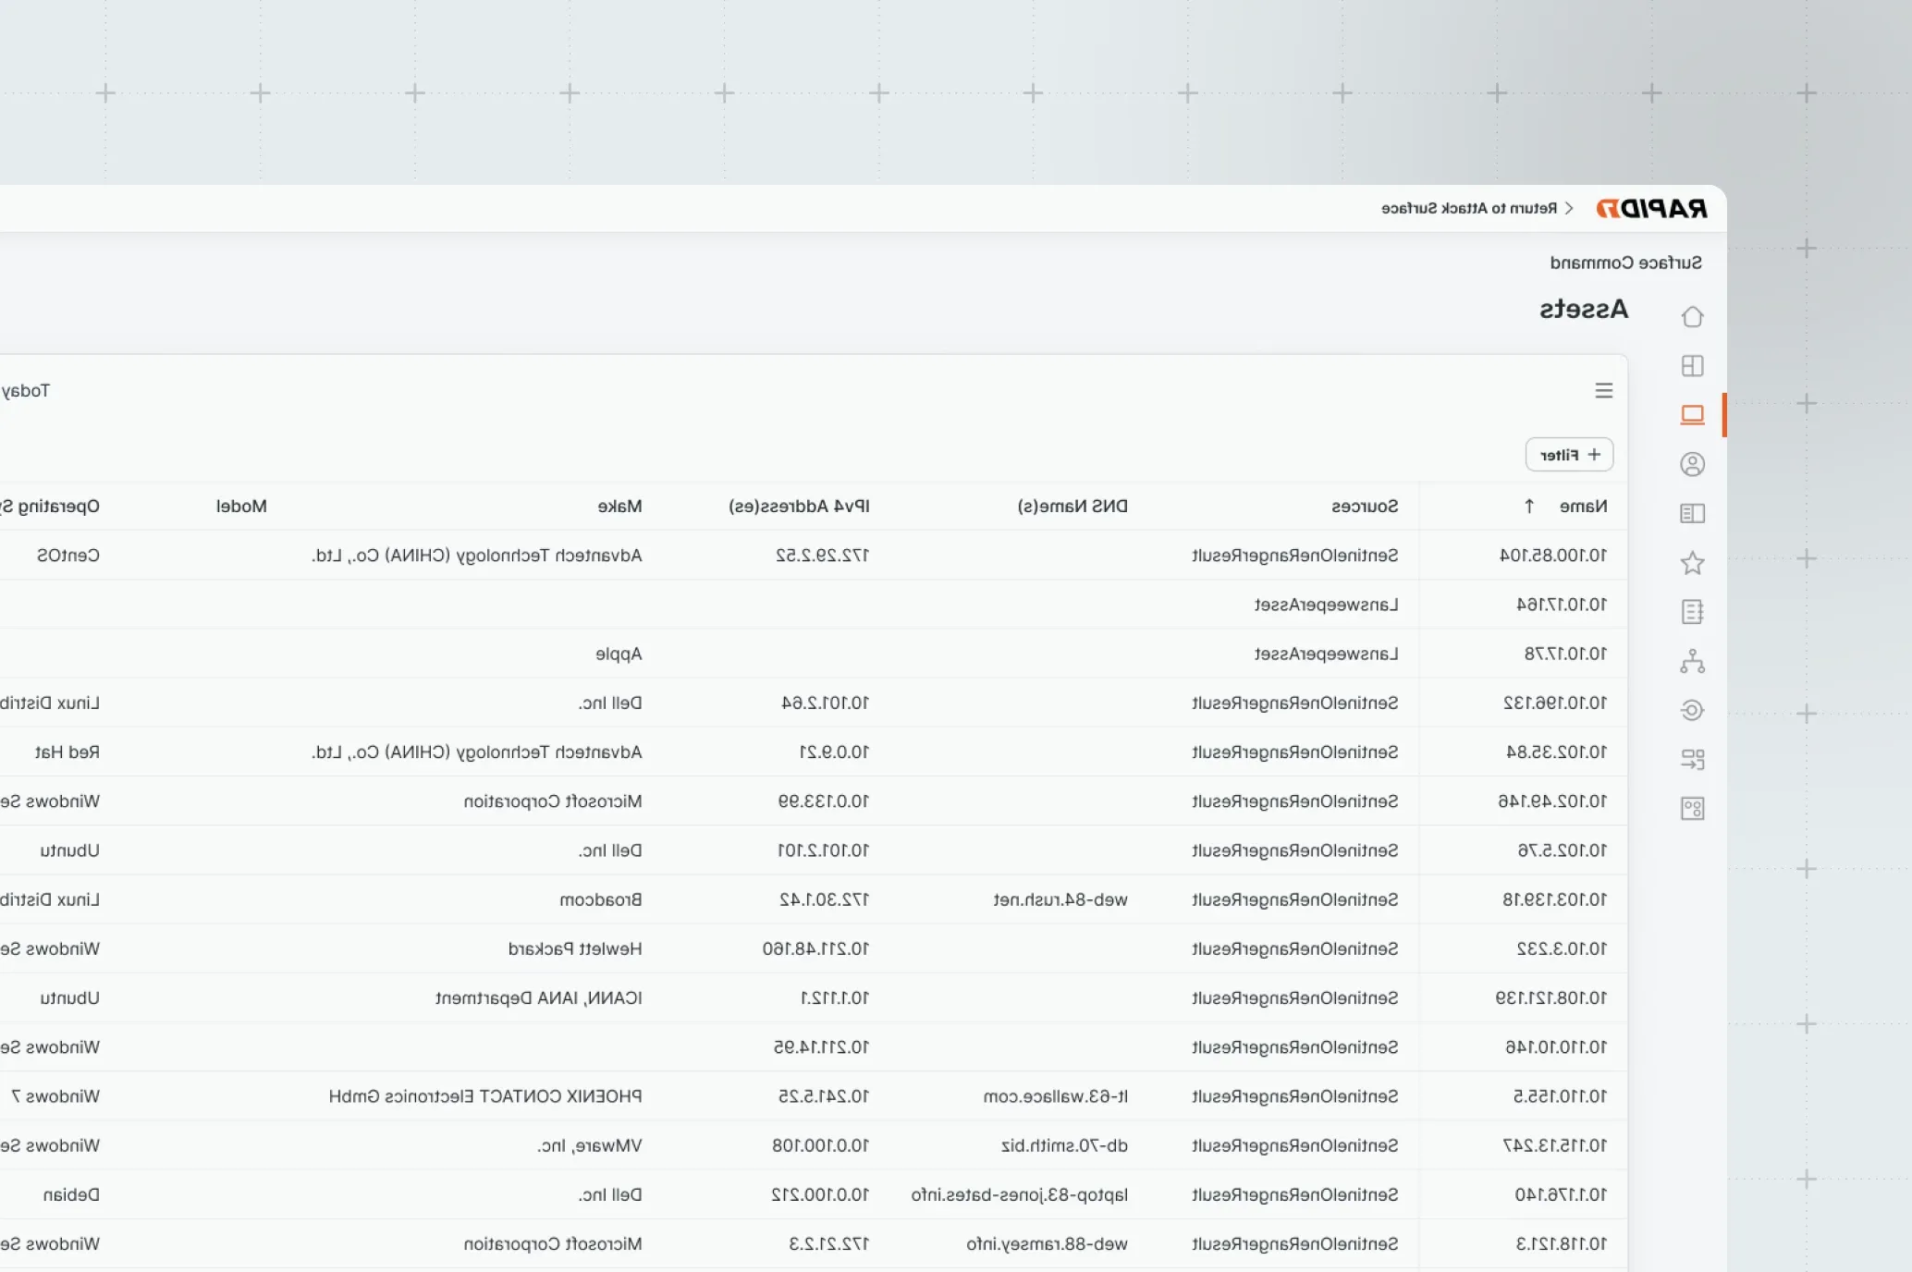Select the asset name 10.118.121.3
This screenshot has width=1912, height=1272.
(x=1562, y=1243)
